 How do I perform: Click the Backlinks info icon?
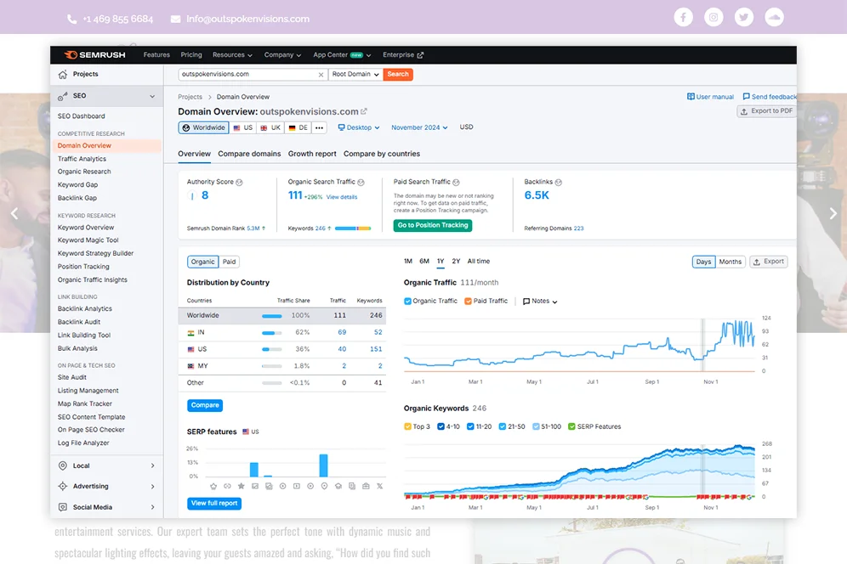tap(559, 183)
